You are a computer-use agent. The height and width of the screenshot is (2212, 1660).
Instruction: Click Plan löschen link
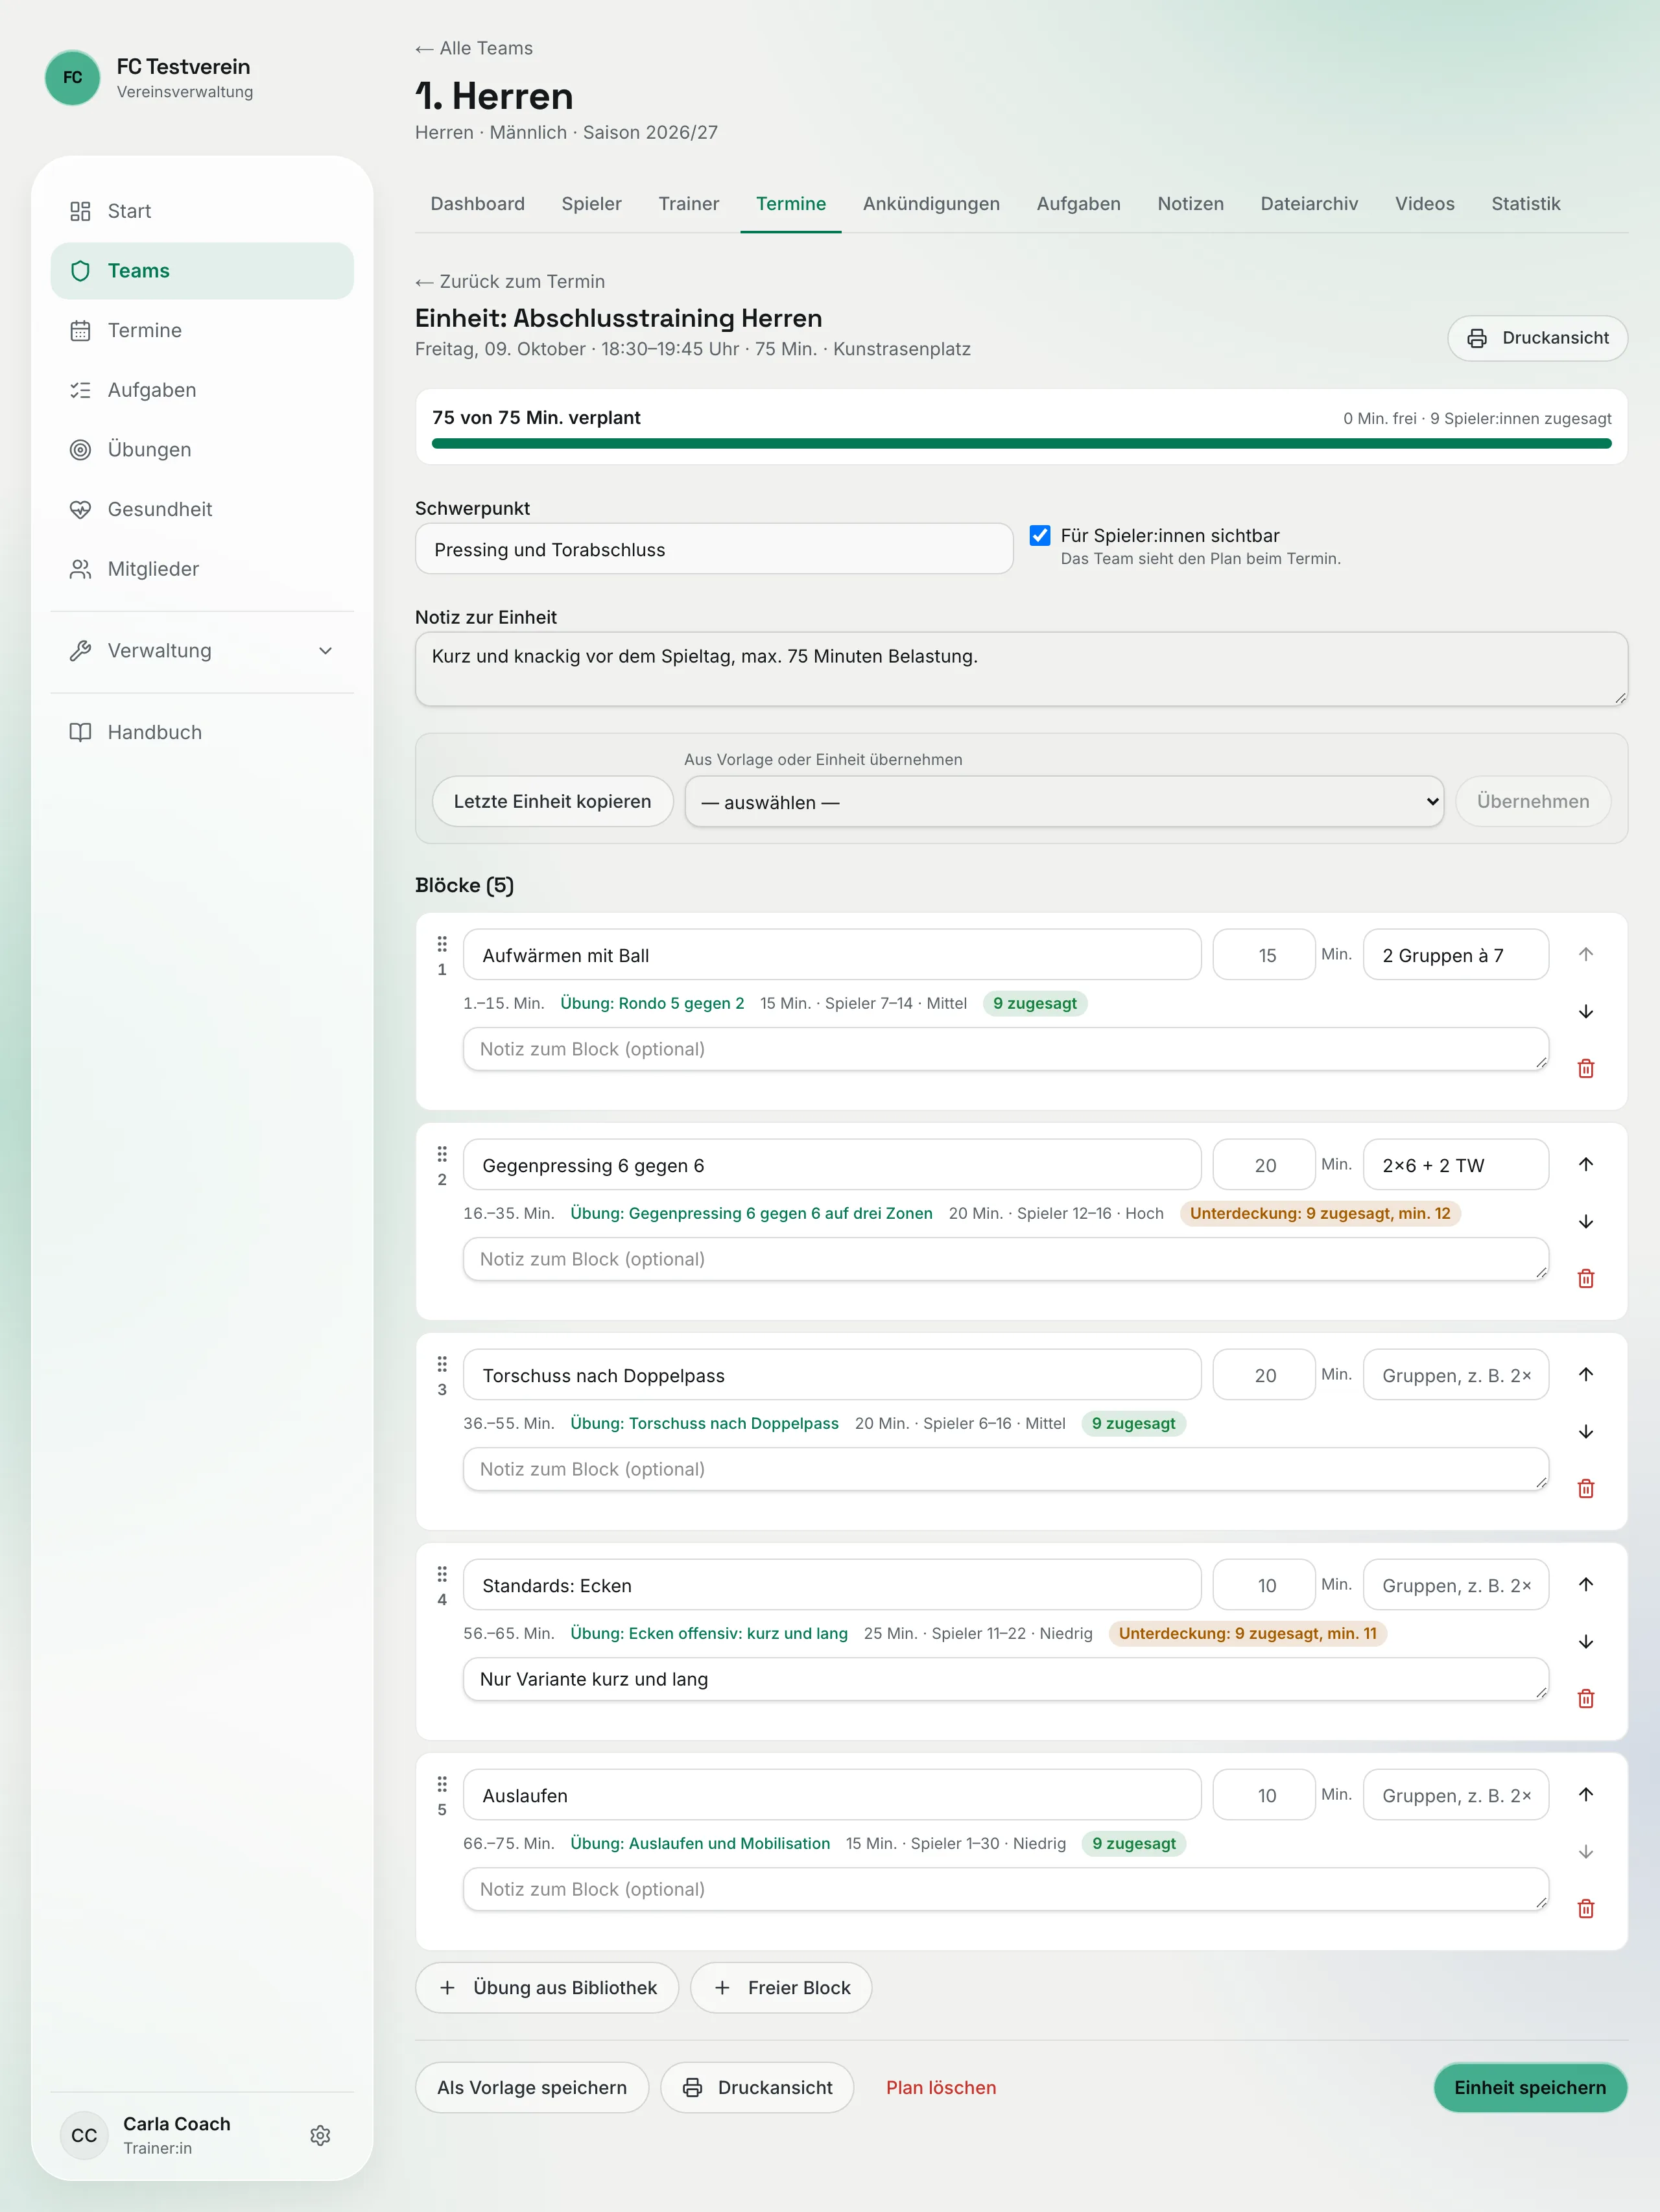[x=941, y=2087]
